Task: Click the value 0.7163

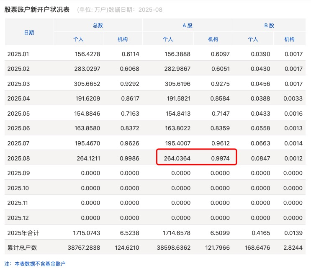Action: [x=130, y=114]
